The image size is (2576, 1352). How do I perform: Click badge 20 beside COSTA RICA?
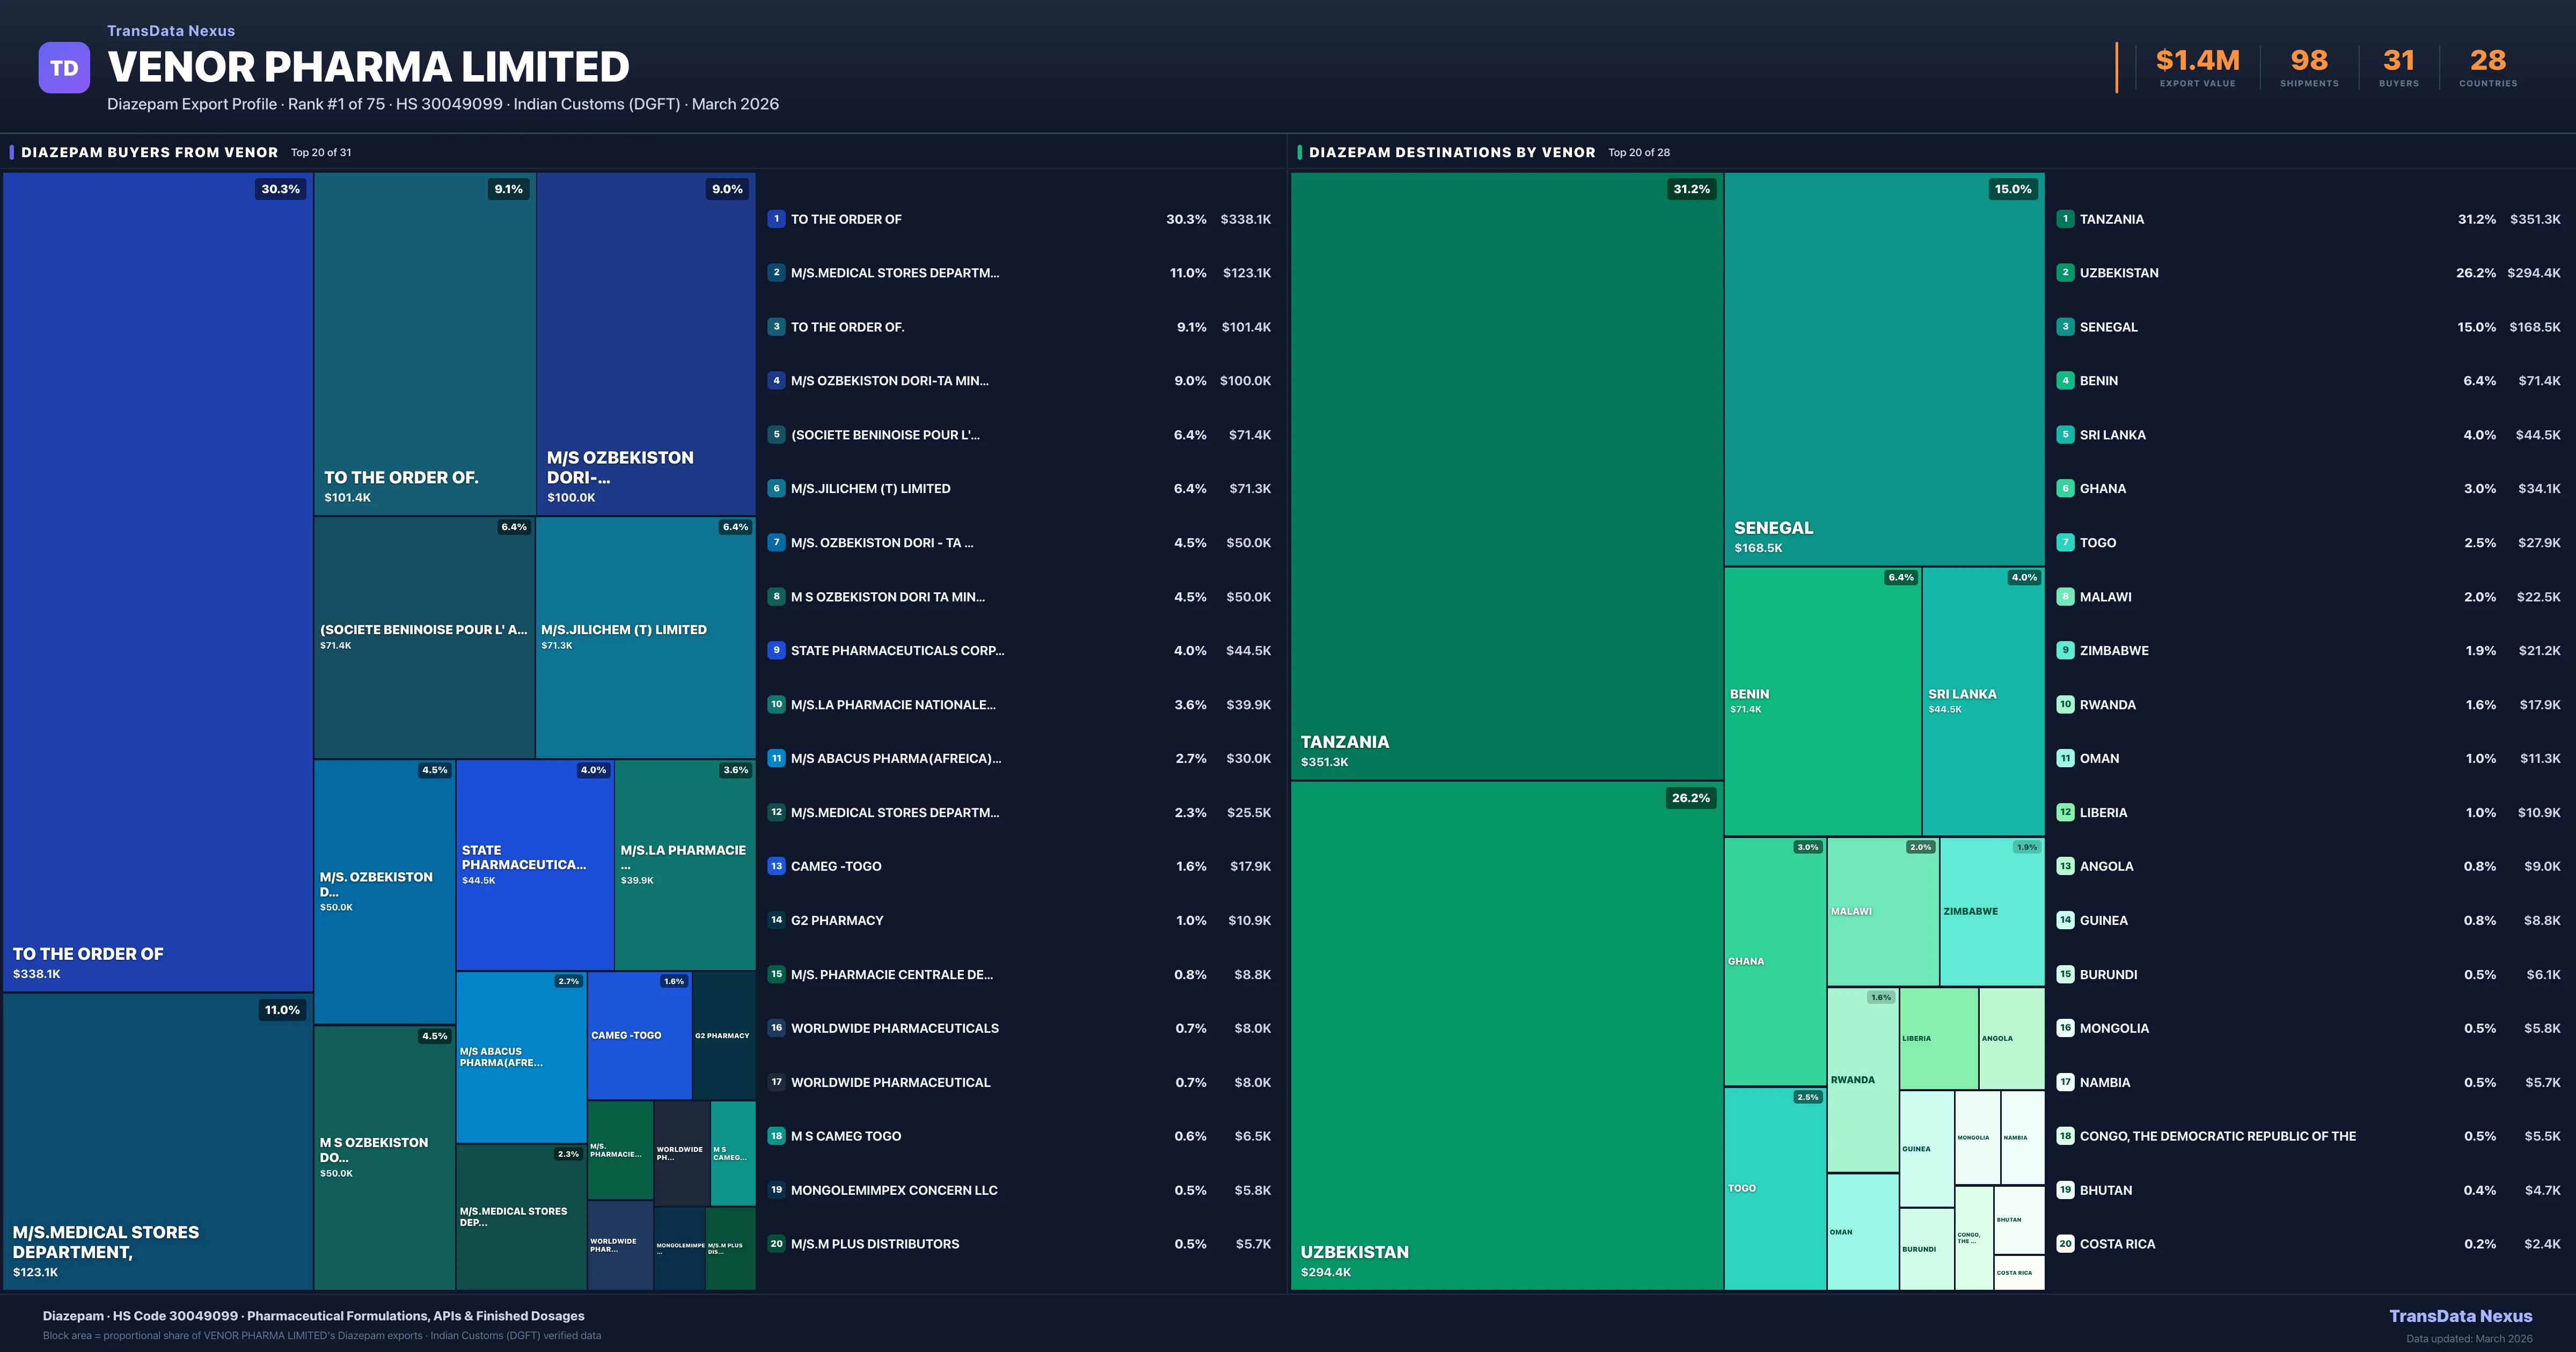click(2065, 1243)
